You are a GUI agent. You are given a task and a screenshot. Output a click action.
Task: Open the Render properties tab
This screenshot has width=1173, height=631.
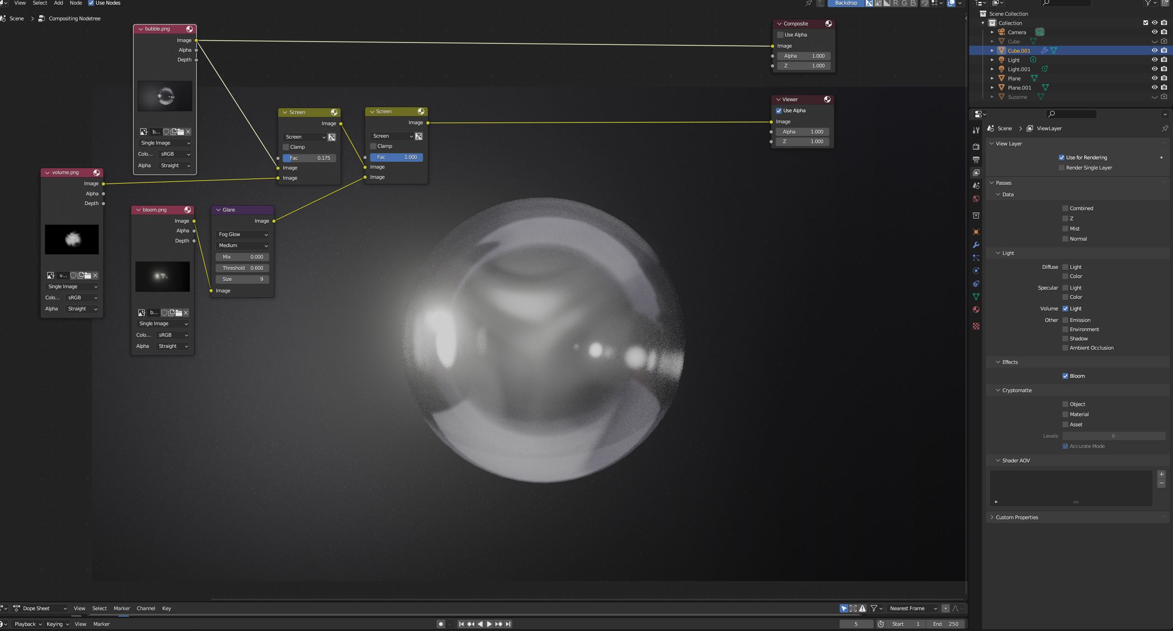tap(976, 146)
